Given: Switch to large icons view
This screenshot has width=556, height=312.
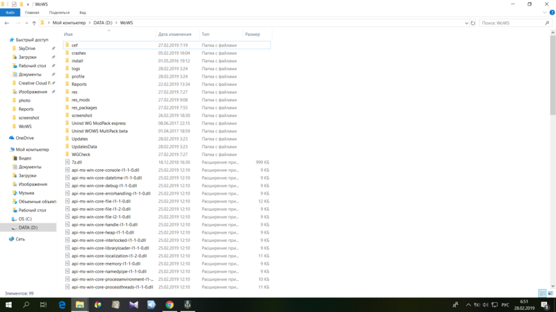Looking at the screenshot, I should point(550,293).
